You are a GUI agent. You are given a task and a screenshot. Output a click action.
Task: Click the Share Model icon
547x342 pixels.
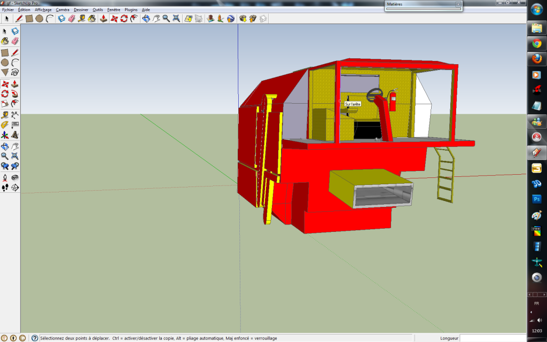pos(253,19)
